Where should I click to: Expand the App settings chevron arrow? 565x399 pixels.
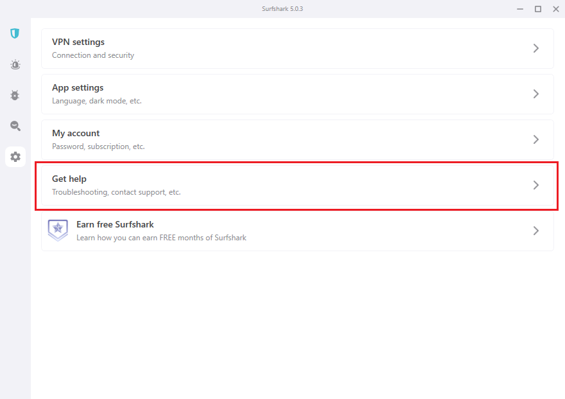click(536, 94)
